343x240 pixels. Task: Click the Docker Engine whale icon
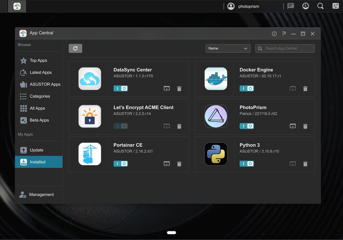[x=216, y=79]
